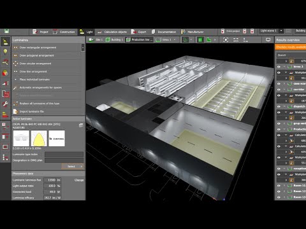Choose Draw line arrangement
The height and width of the screenshot is (229, 306).
click(47, 71)
